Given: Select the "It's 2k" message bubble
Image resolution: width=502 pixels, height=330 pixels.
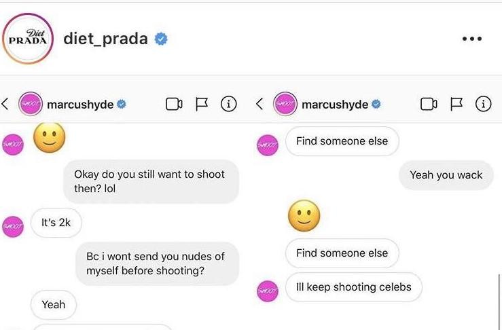Looking at the screenshot, I should point(56,222).
